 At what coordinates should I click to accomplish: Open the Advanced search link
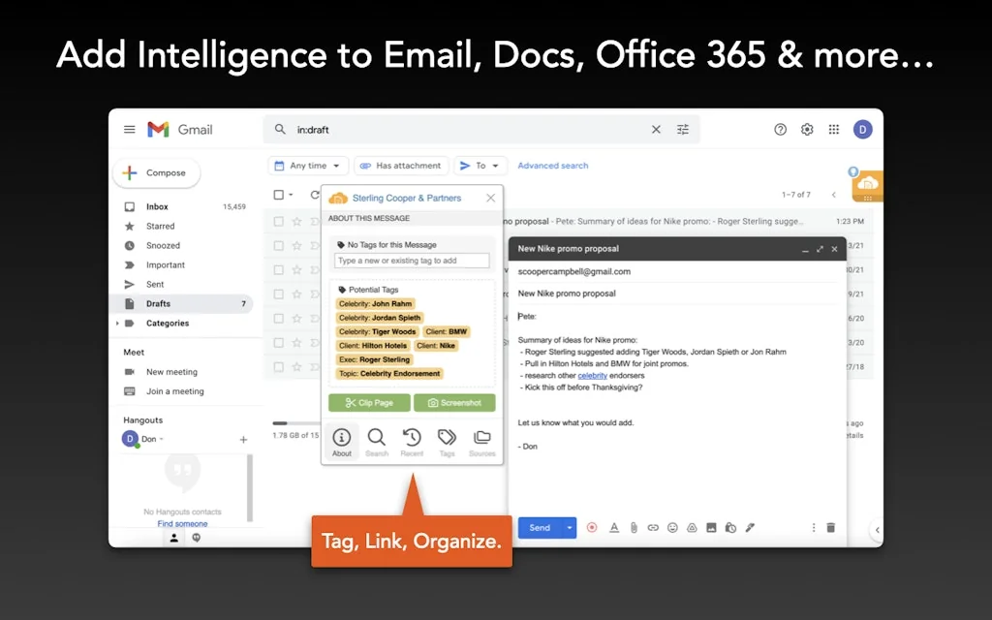[x=553, y=166]
